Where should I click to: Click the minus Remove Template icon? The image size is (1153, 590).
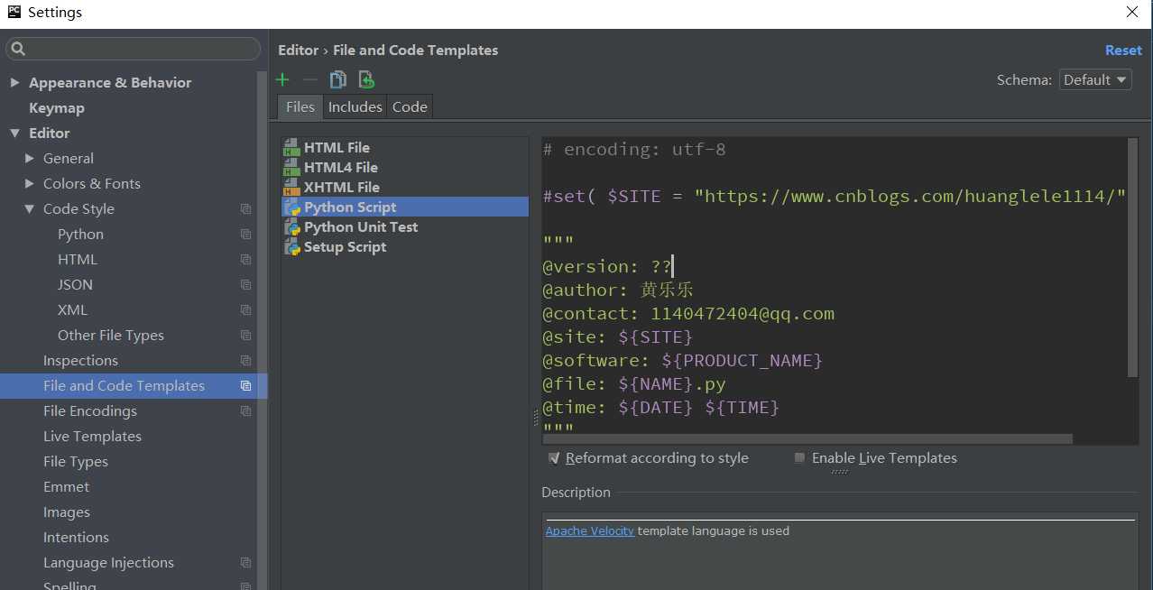[x=309, y=79]
